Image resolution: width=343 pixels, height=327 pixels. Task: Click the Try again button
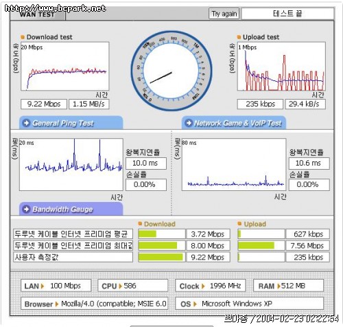pyautogui.click(x=224, y=14)
